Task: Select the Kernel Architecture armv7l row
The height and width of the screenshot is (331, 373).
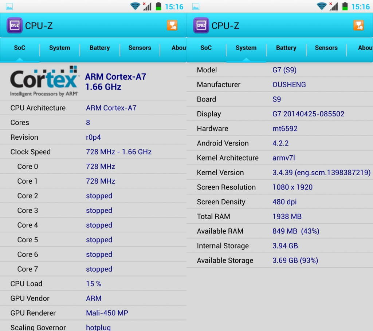Action: click(x=280, y=158)
